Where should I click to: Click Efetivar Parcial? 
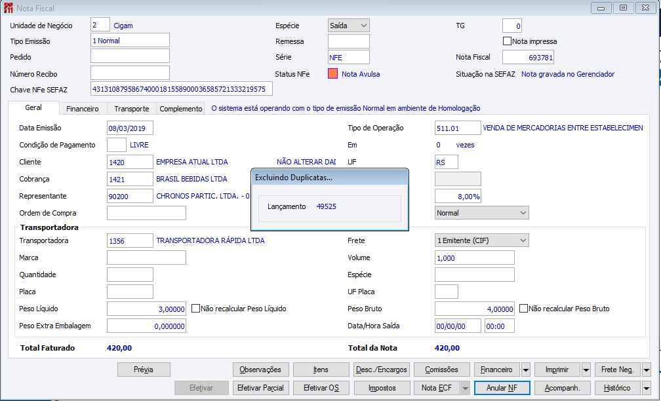(260, 388)
